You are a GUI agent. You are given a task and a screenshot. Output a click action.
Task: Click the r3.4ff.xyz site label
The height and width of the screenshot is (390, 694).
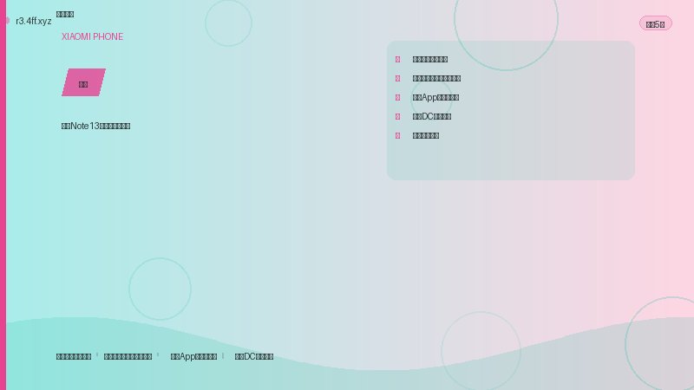coord(34,21)
